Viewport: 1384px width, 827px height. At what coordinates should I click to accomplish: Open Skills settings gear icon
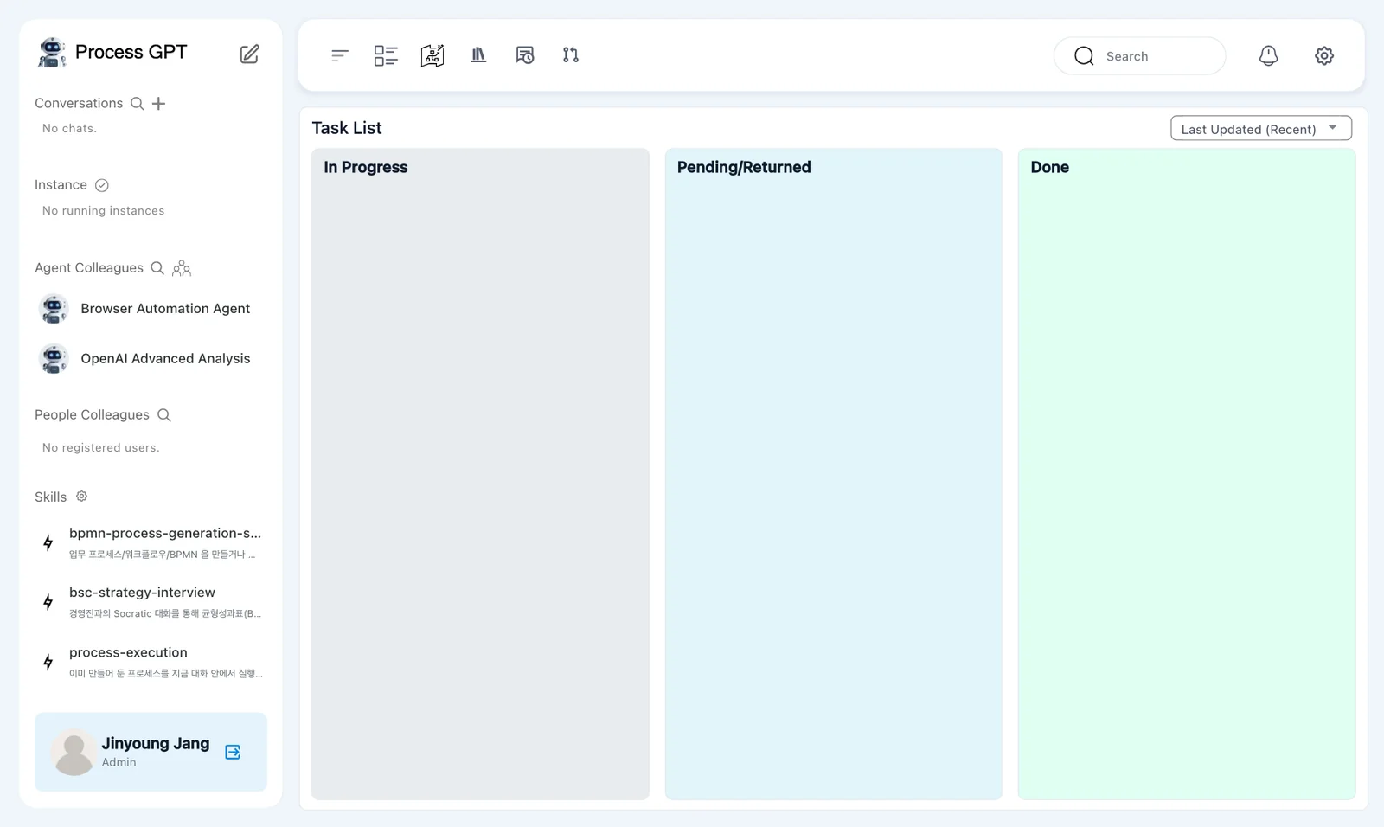81,497
